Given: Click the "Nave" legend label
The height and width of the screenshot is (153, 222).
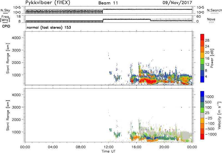Looking at the screenshot, I should click(x=211, y=19).
